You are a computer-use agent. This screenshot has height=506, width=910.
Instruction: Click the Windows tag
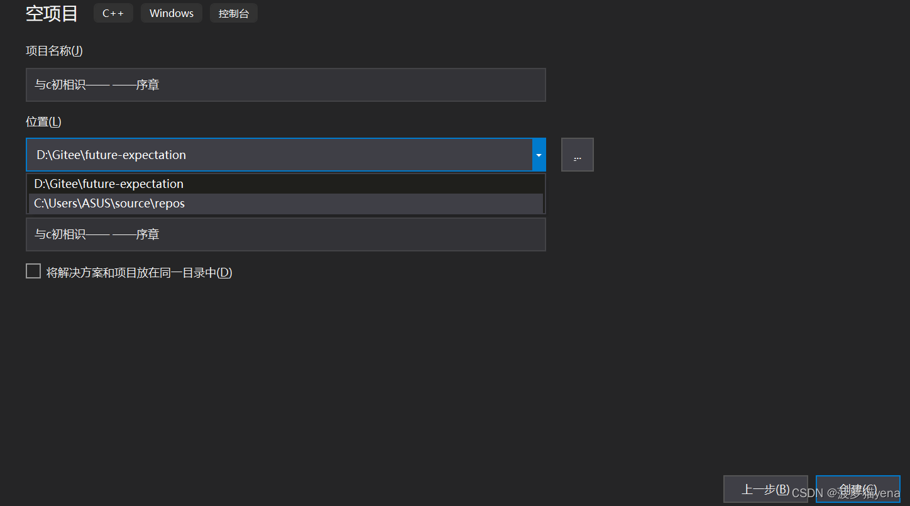[172, 13]
